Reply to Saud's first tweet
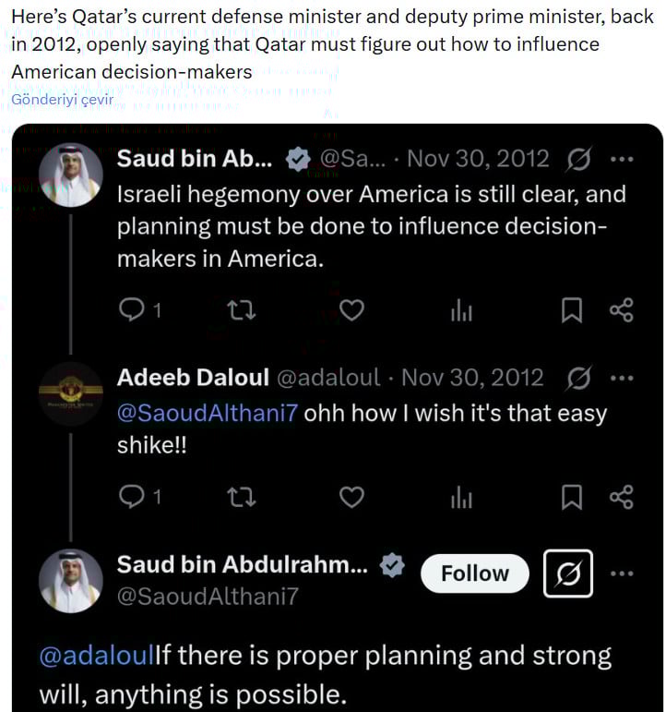 point(133,311)
